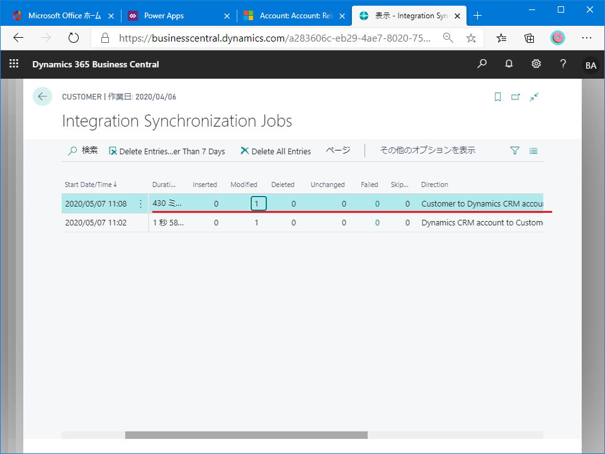Switch to the Account: Account tab
This screenshot has height=454, width=605.
[x=294, y=16]
